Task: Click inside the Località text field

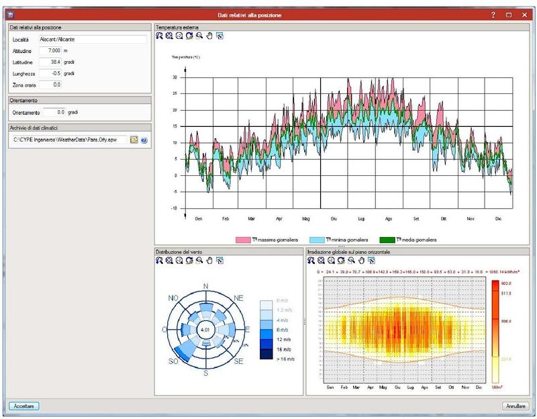Action: 94,40
